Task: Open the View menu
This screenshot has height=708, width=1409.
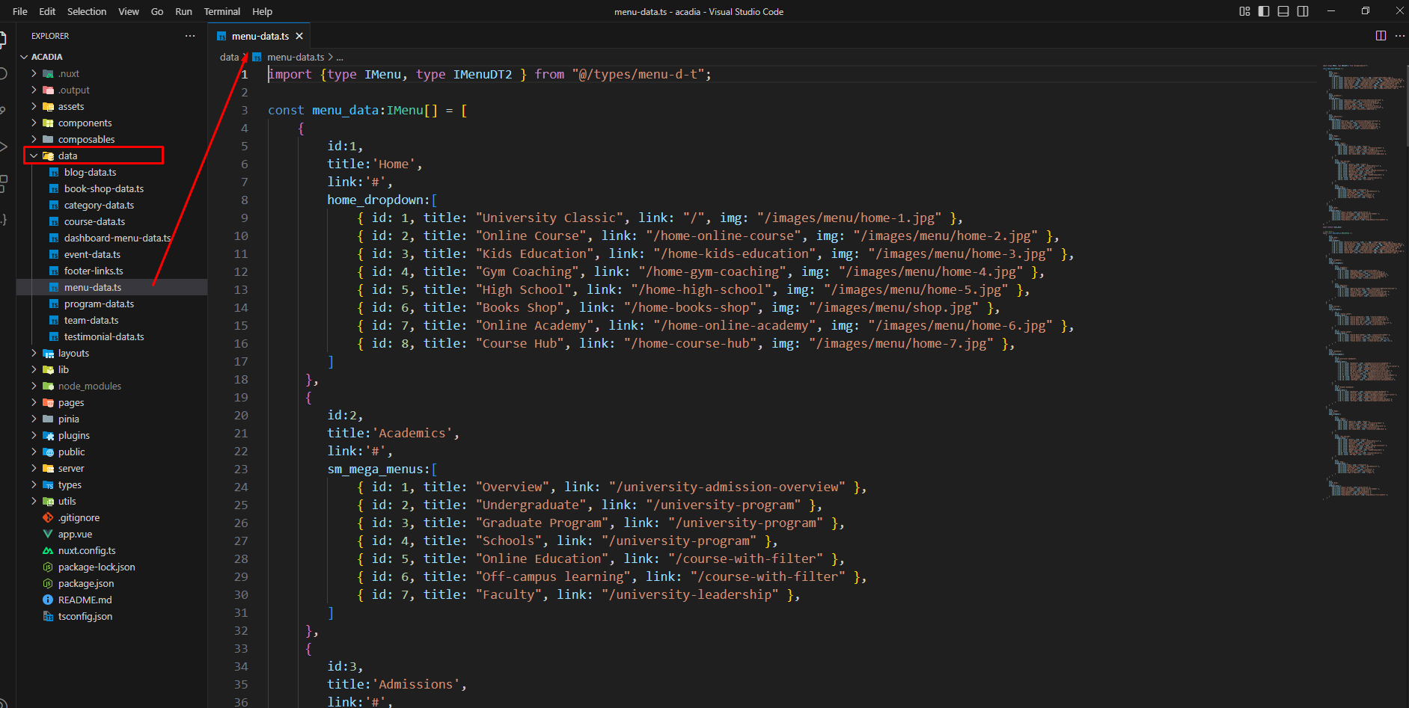Action: (129, 11)
